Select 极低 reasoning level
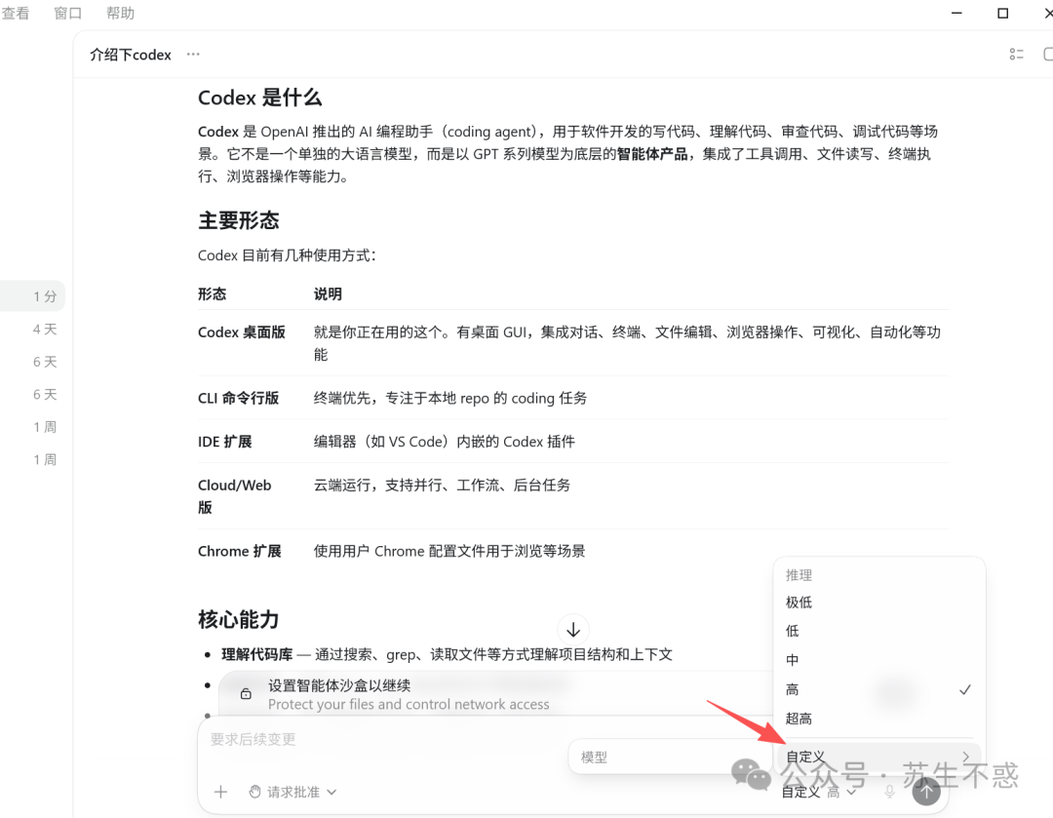Image resolution: width=1053 pixels, height=818 pixels. tap(879, 603)
